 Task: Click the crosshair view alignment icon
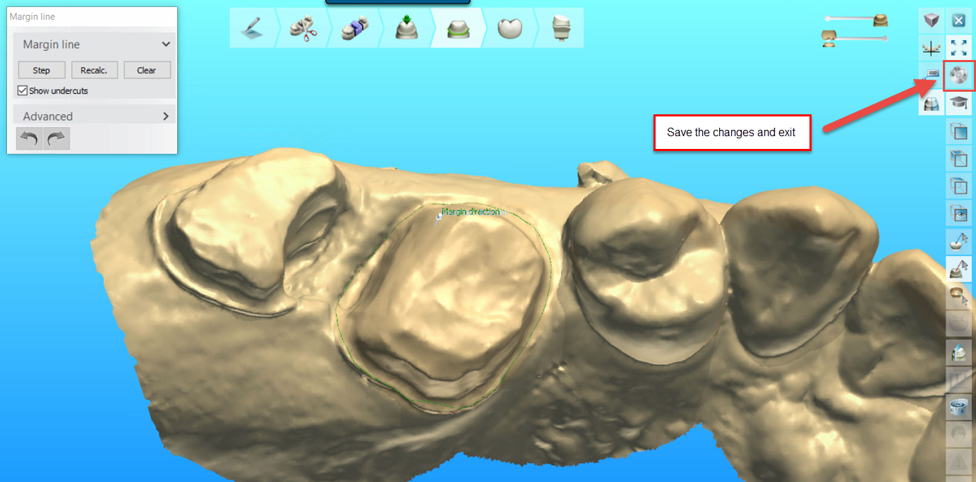click(x=932, y=48)
